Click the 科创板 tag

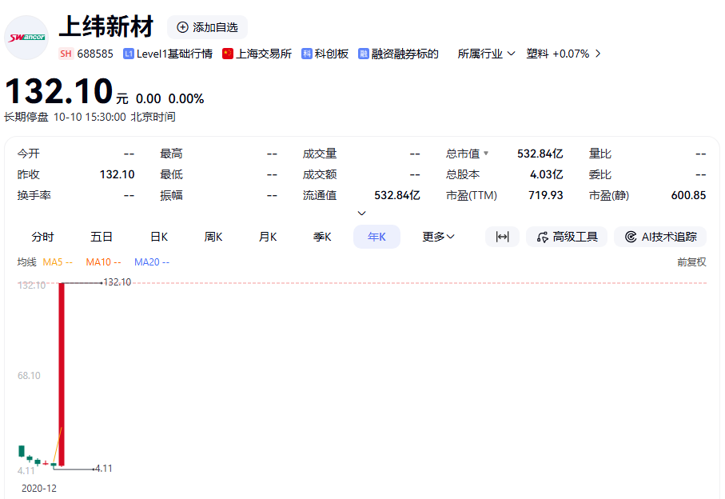click(x=325, y=54)
